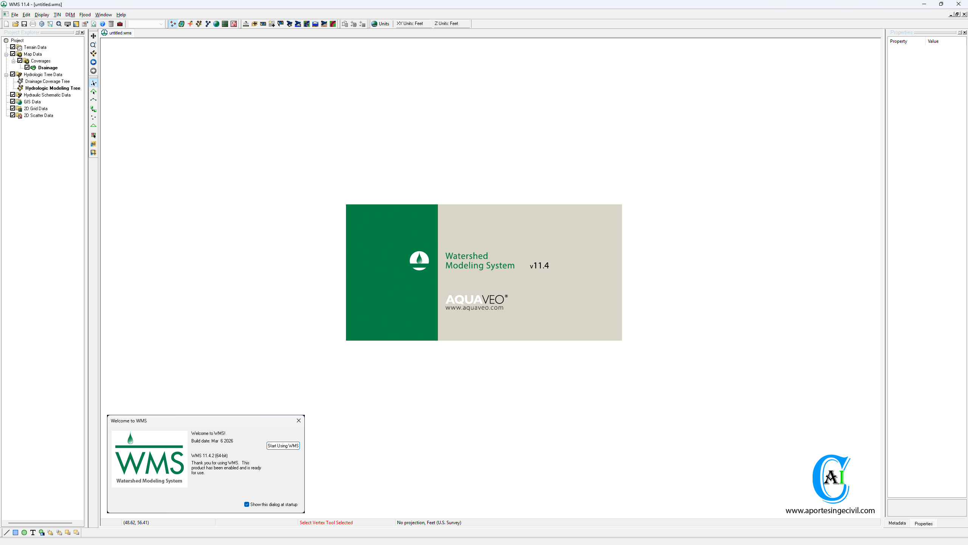Click the blue Help question-mark icon
Screen dimensions: 968x545
point(102,24)
